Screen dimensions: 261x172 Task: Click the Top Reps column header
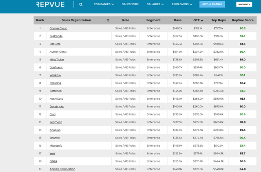(x=219, y=20)
